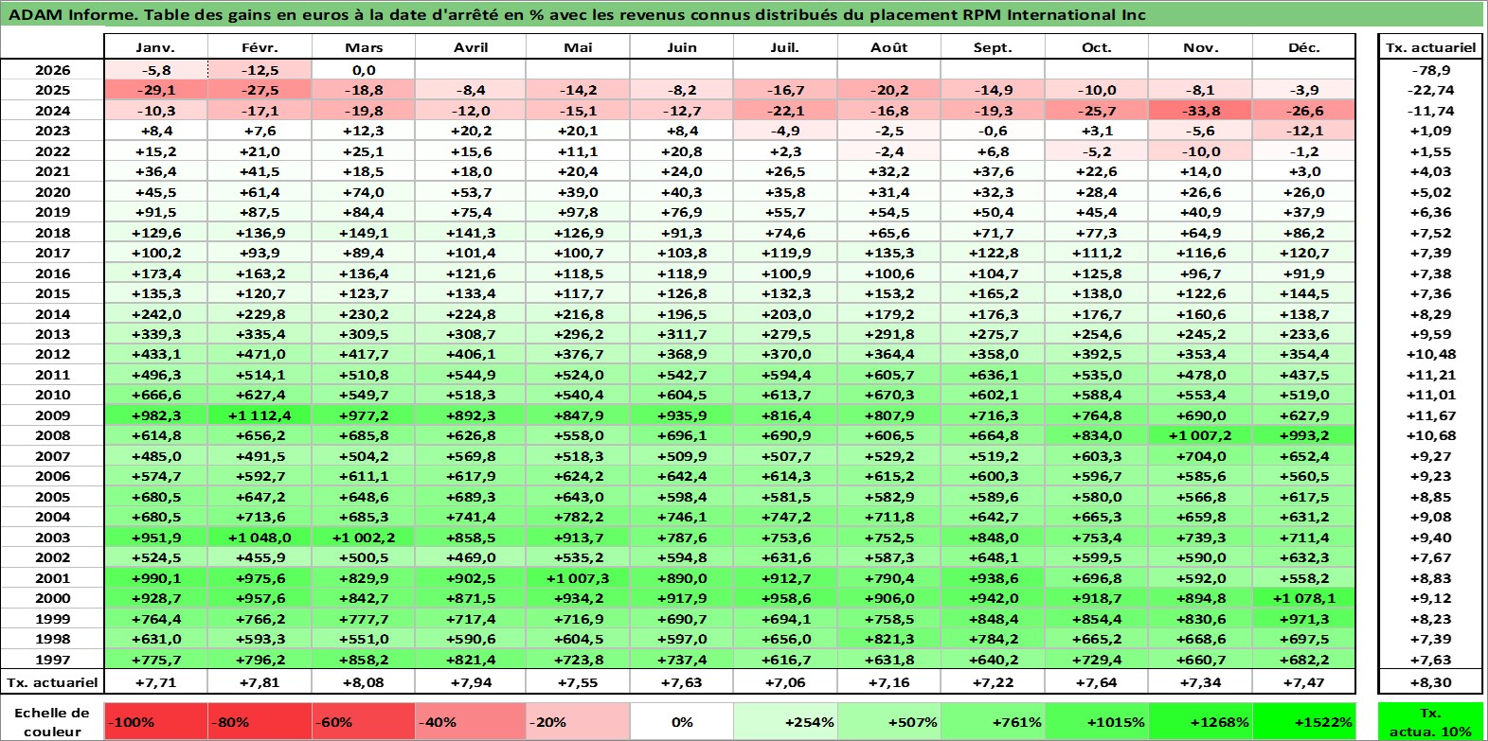Screen dimensions: 1488x741
Task: Select the -29,1 cell for Janv. 2025
Action: point(155,90)
